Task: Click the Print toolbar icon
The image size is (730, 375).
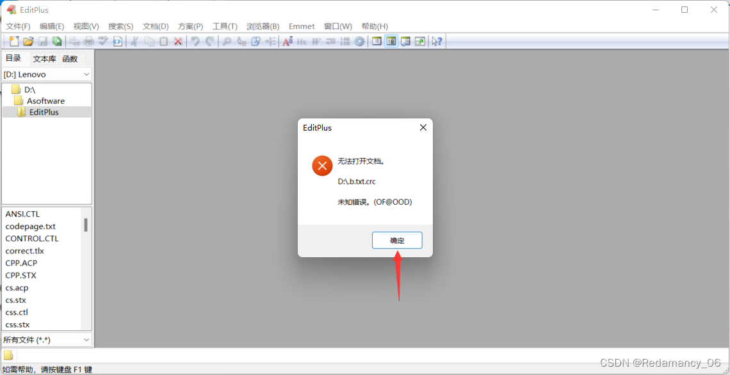Action: coord(89,42)
